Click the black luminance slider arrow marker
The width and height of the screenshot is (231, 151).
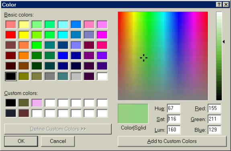(224, 42)
